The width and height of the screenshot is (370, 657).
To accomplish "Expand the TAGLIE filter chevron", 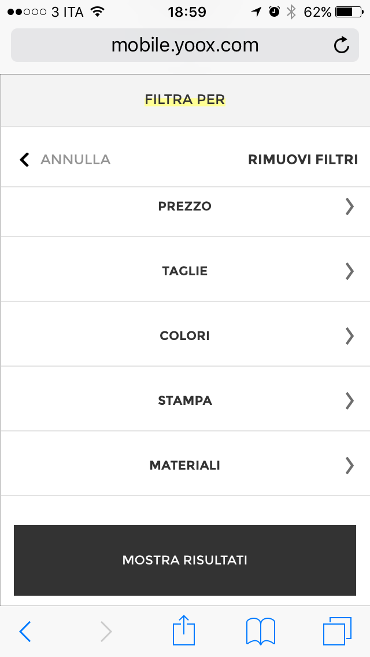I will click(x=349, y=271).
